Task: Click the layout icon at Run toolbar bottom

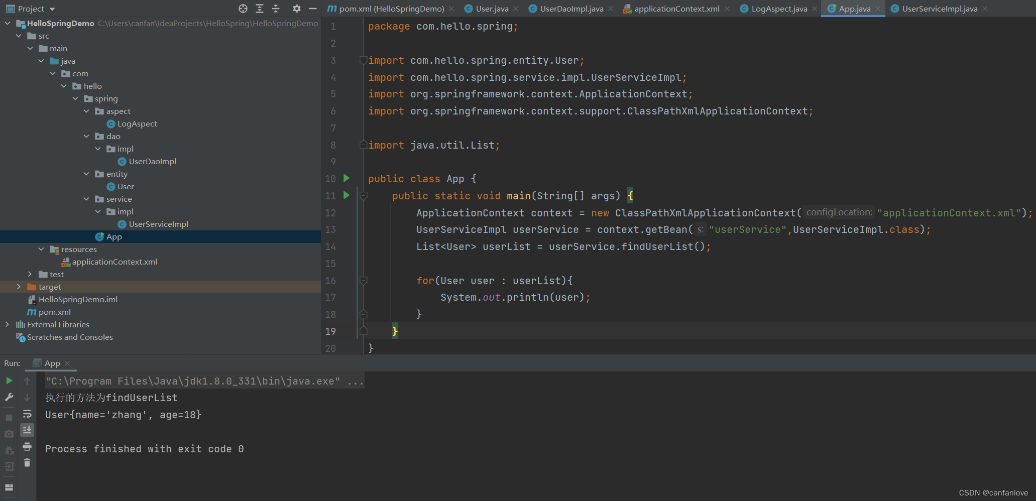Action: point(9,487)
